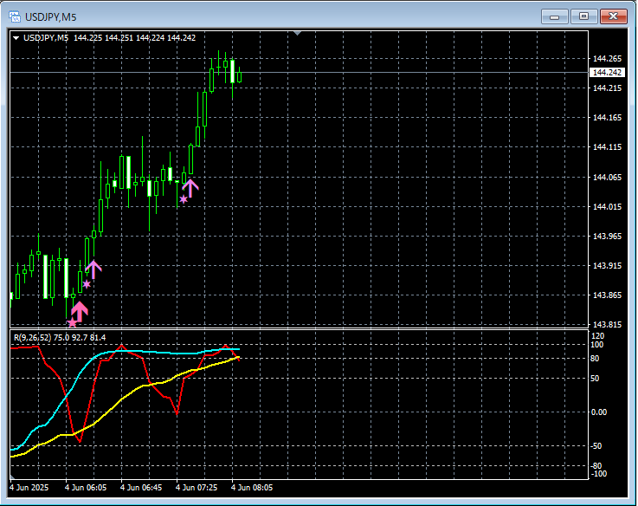This screenshot has height=506, width=638.
Task: Click the time label 4 Jun 06:05
Action: 86,488
